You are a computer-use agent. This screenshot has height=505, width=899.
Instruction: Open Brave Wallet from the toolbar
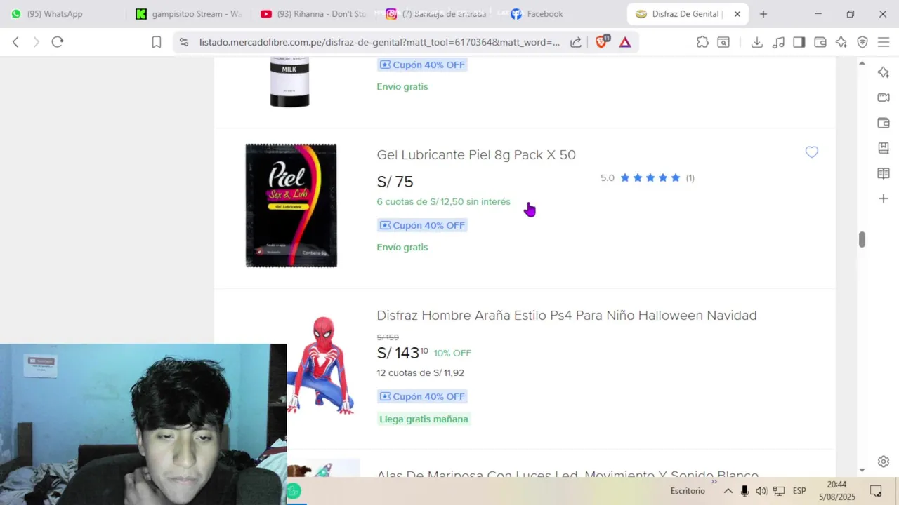(x=820, y=42)
